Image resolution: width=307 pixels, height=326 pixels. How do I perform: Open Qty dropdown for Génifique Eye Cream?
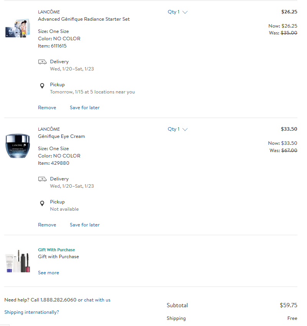pos(177,129)
